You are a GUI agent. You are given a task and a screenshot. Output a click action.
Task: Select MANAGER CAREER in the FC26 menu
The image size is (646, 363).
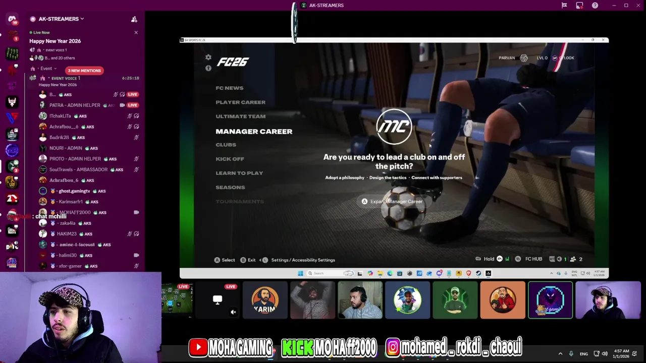tap(254, 132)
